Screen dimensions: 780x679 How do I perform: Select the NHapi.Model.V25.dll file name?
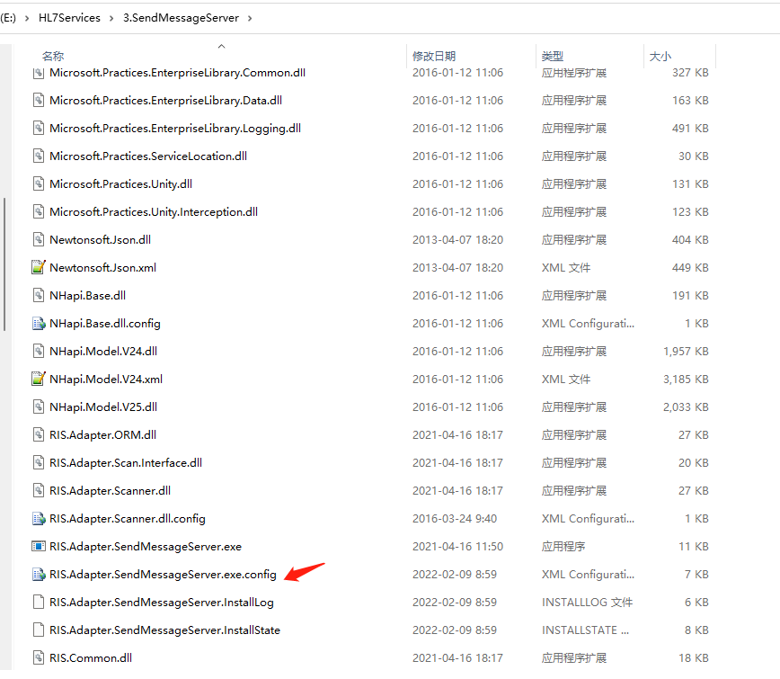click(103, 407)
